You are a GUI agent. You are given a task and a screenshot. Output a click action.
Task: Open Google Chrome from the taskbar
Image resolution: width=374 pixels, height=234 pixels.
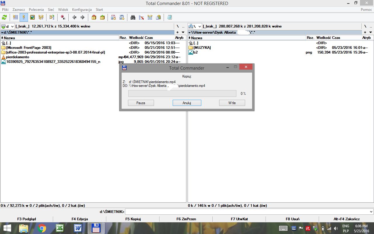(42, 228)
